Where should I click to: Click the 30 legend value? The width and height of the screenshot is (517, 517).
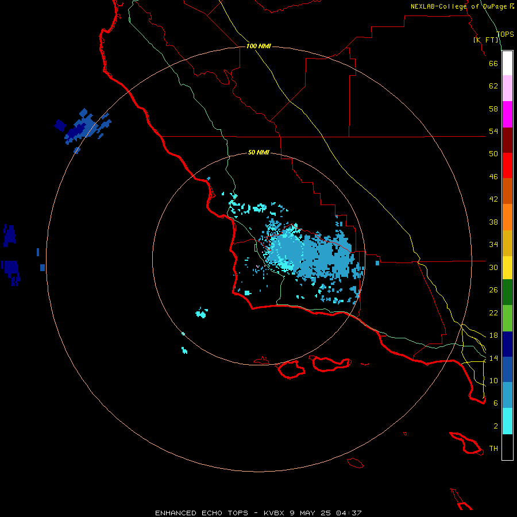(493, 267)
